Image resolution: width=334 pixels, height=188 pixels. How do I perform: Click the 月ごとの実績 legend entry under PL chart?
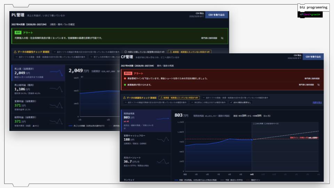coord(87,126)
